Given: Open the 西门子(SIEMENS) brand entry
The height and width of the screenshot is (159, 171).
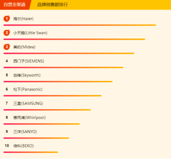Looking at the screenshot, I should tap(29, 61).
